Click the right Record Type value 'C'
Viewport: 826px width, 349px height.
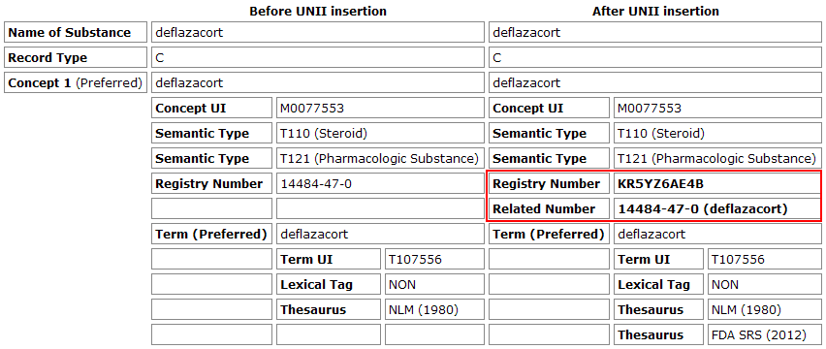[654, 57]
